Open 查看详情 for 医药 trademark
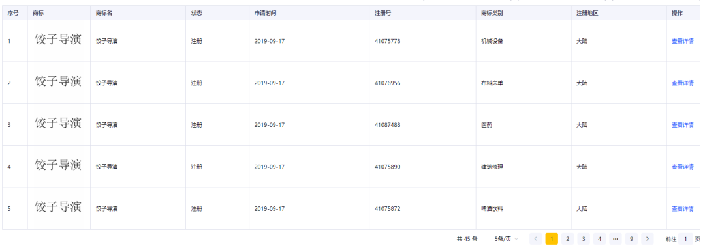The image size is (705, 248). point(683,125)
